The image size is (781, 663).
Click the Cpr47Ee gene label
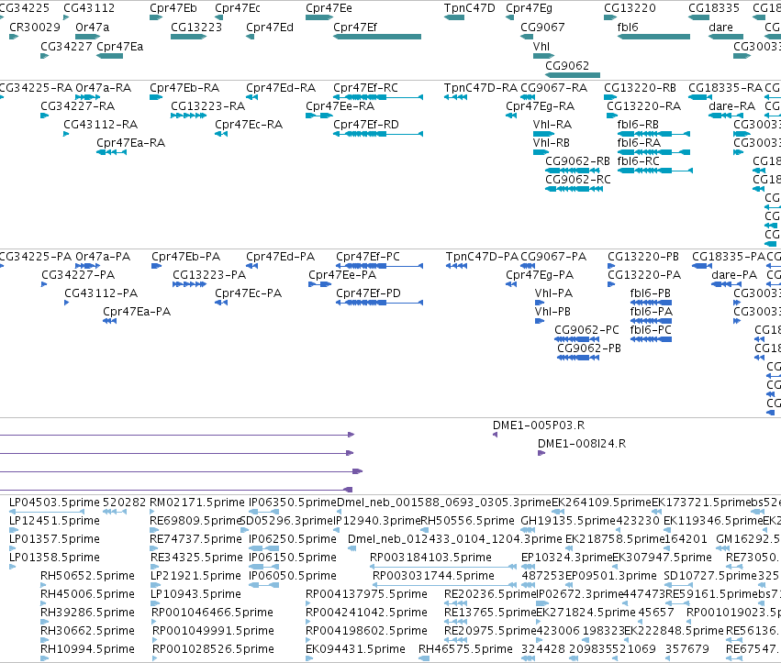(x=329, y=8)
